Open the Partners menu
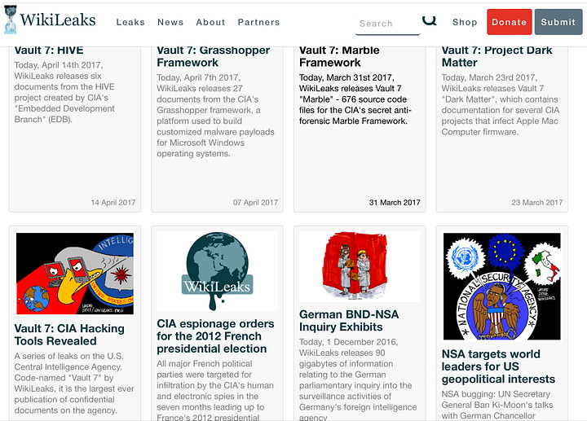 coord(258,22)
